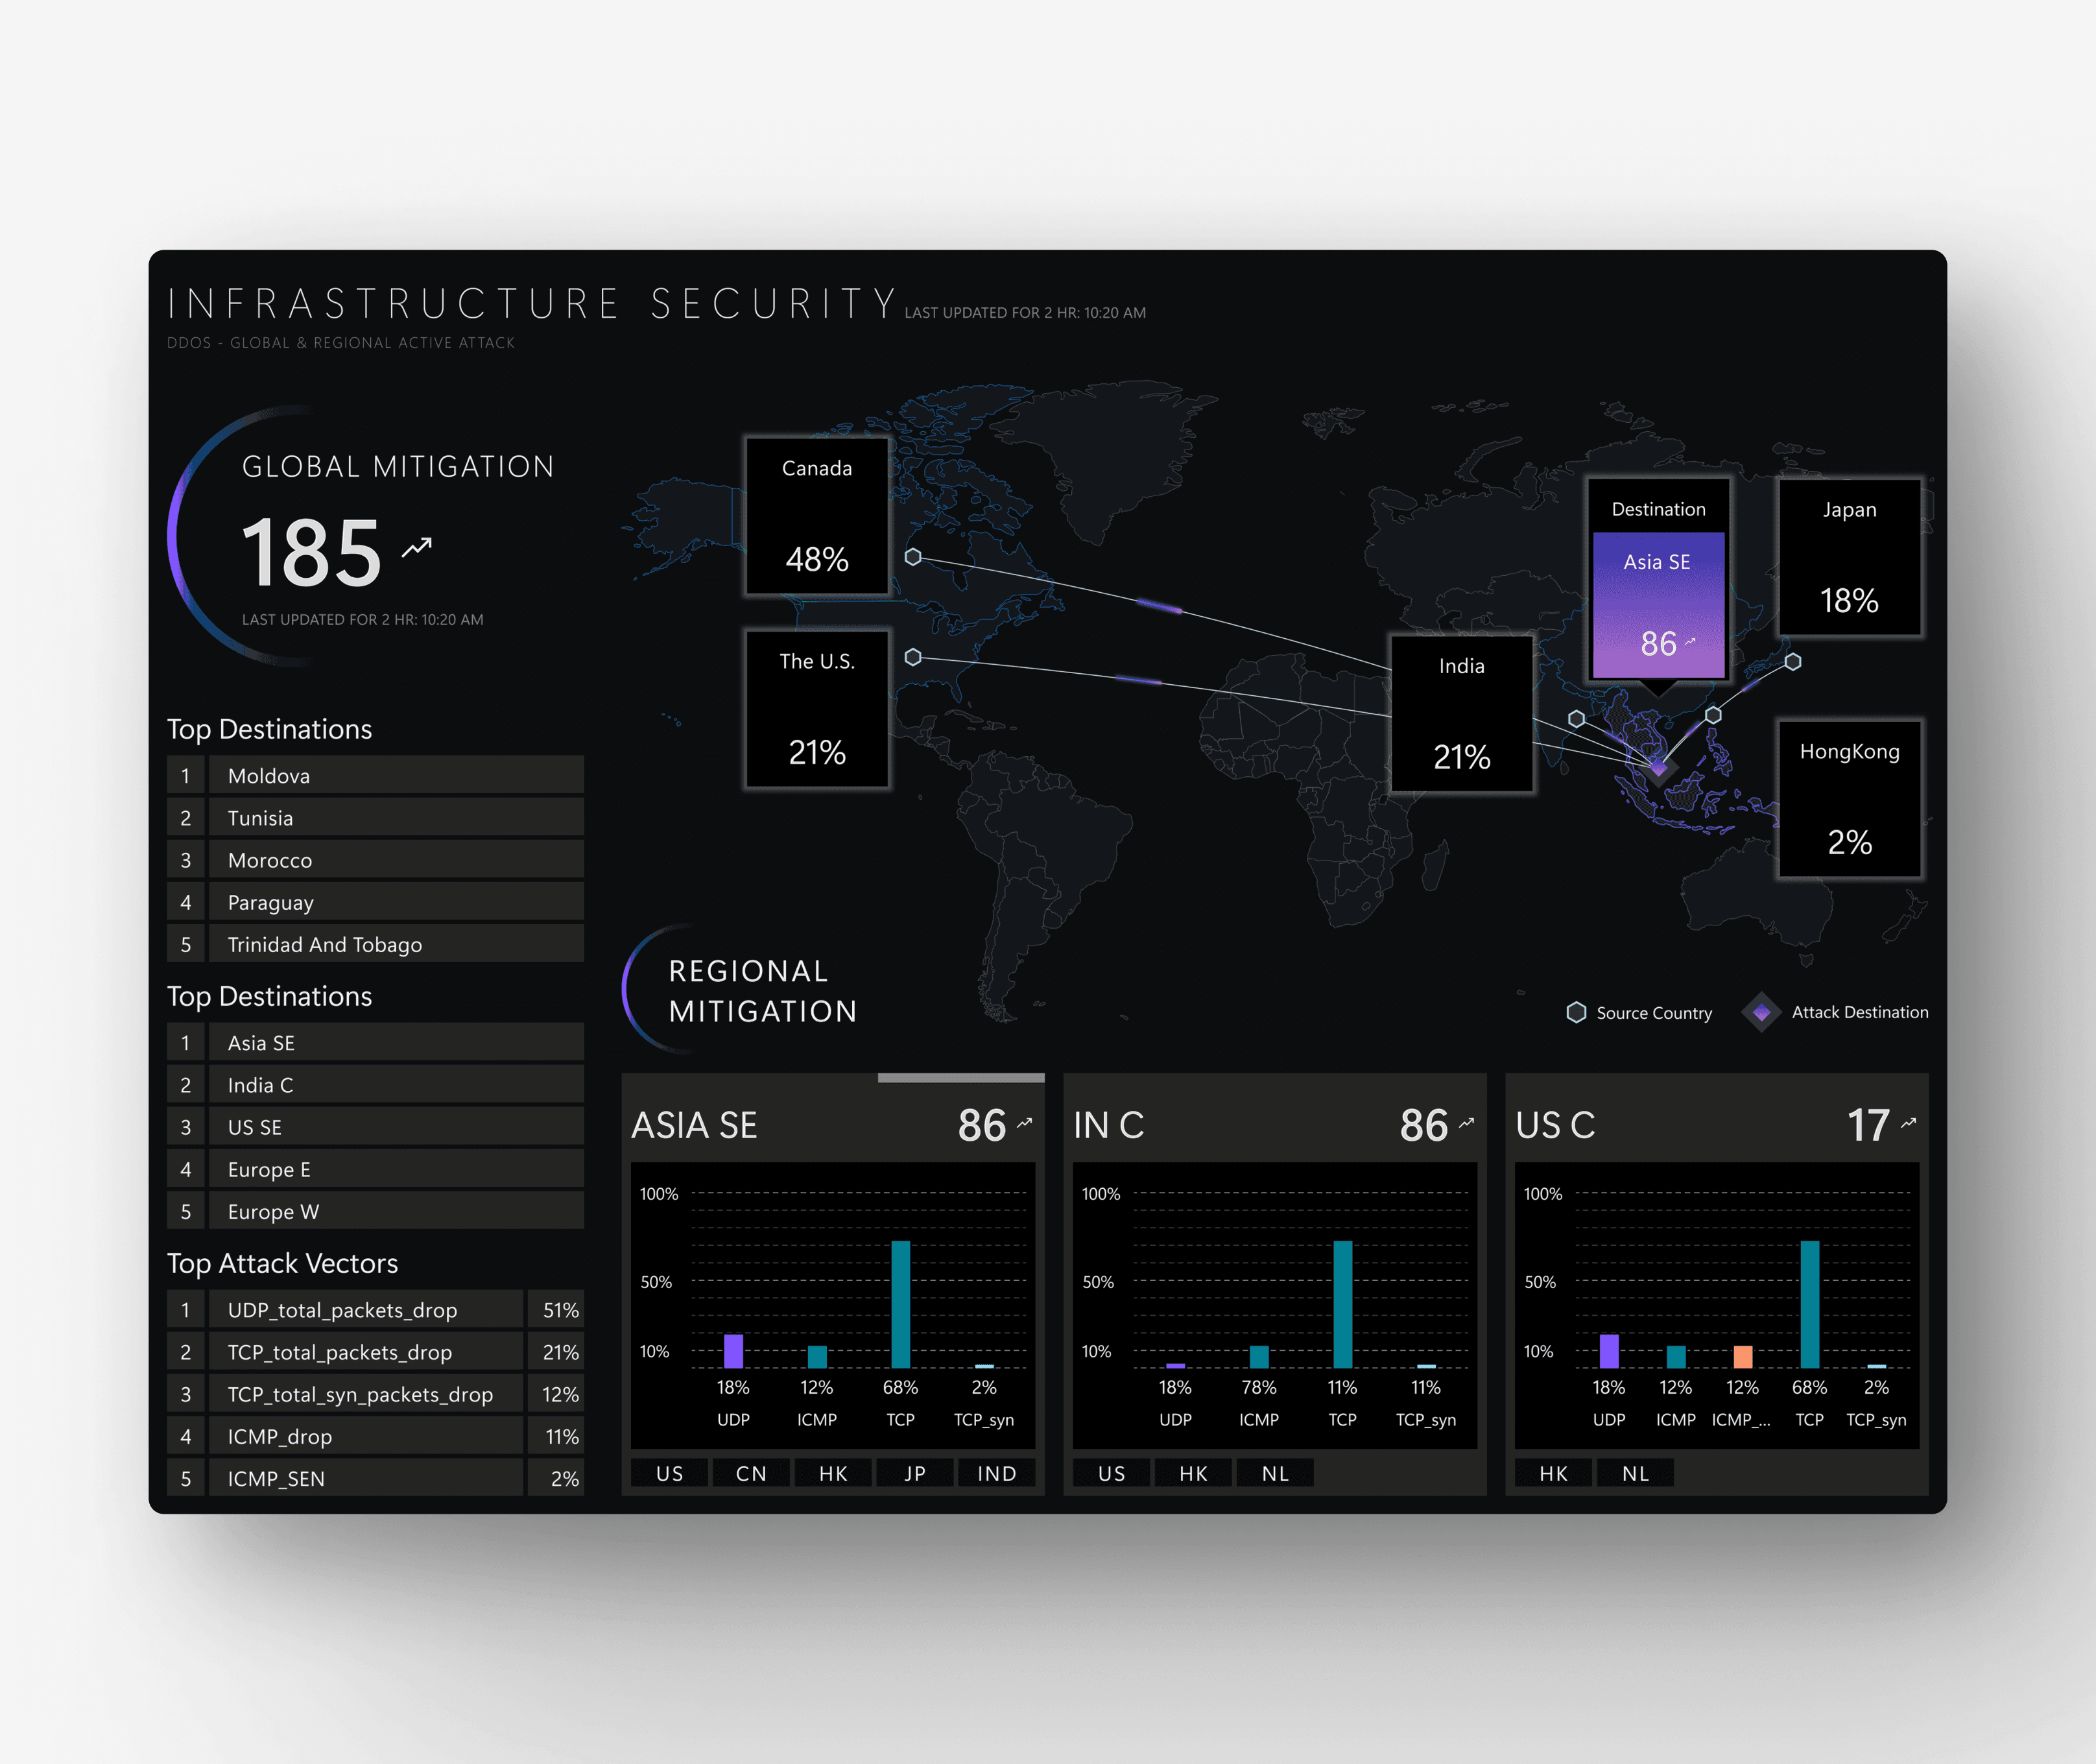Screen dimensions: 2096x1764
Task: Click the trend arrow next to US C 17
Action: (x=1908, y=1123)
